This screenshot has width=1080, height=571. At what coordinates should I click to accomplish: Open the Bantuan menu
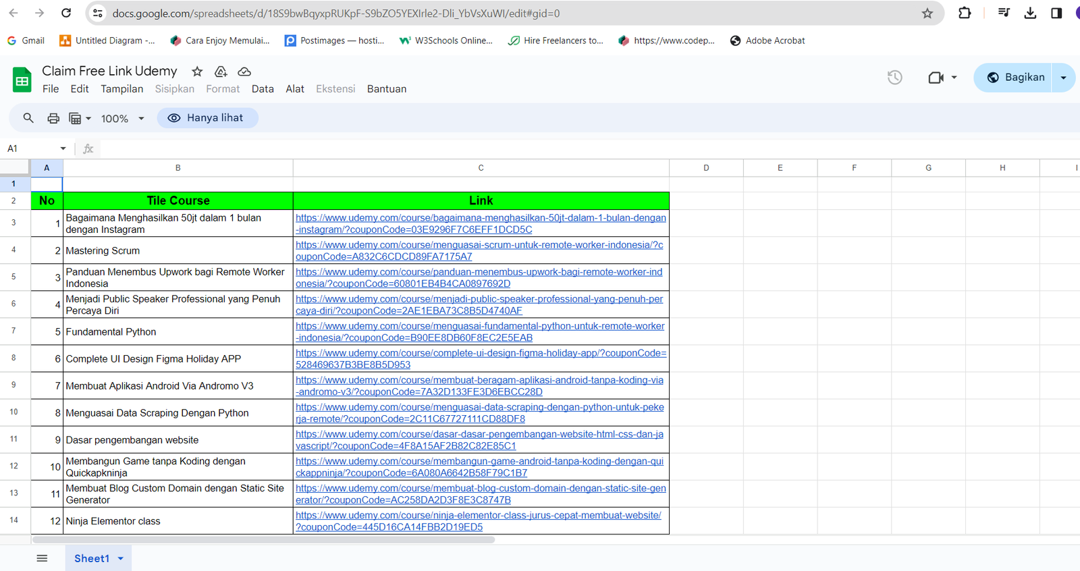[x=387, y=88]
